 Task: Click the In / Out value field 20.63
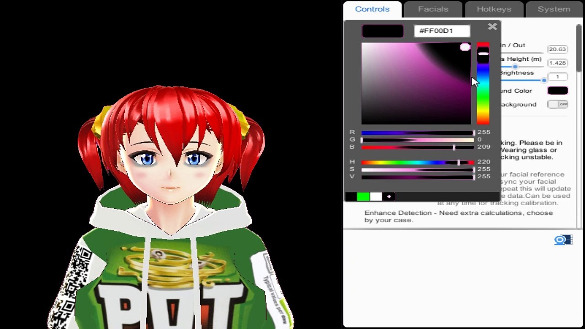click(x=558, y=49)
